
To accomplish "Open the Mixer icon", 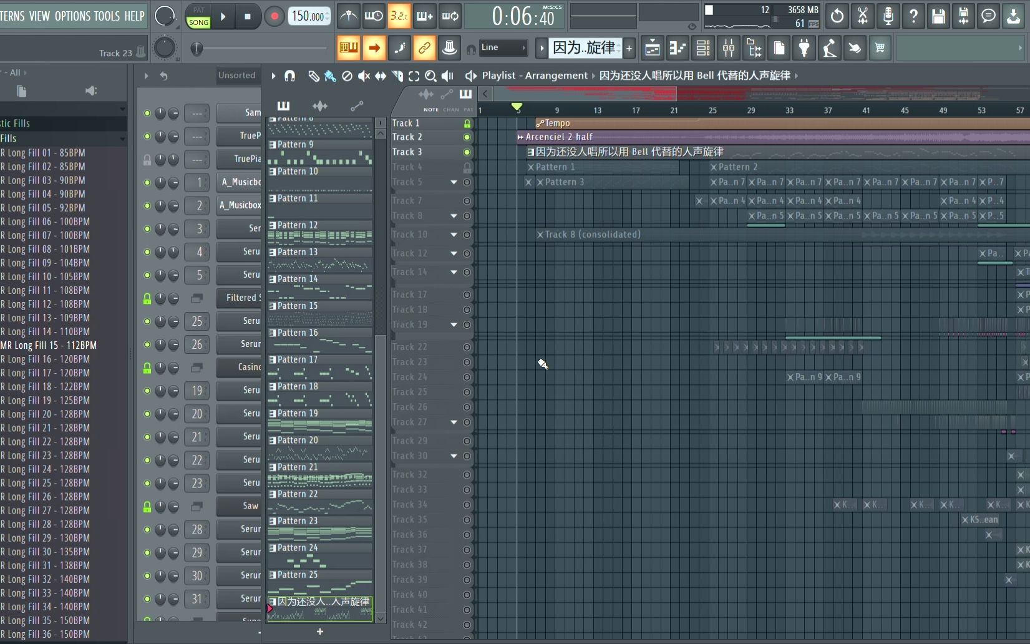I will (729, 48).
